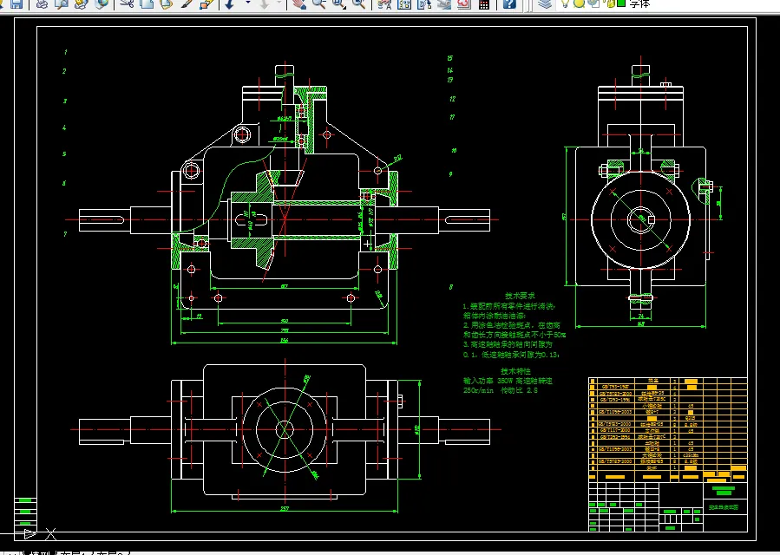Image resolution: width=780 pixels, height=555 pixels.
Task: Open Plot Preview with the magnifier-page icon
Action: coord(62,4)
